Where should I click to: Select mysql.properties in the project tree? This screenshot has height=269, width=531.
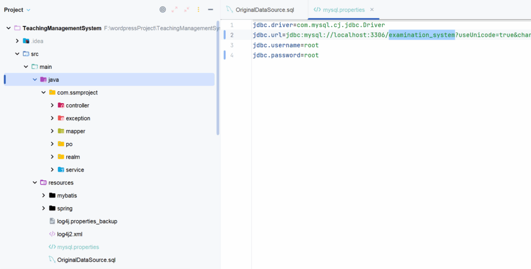[78, 247]
